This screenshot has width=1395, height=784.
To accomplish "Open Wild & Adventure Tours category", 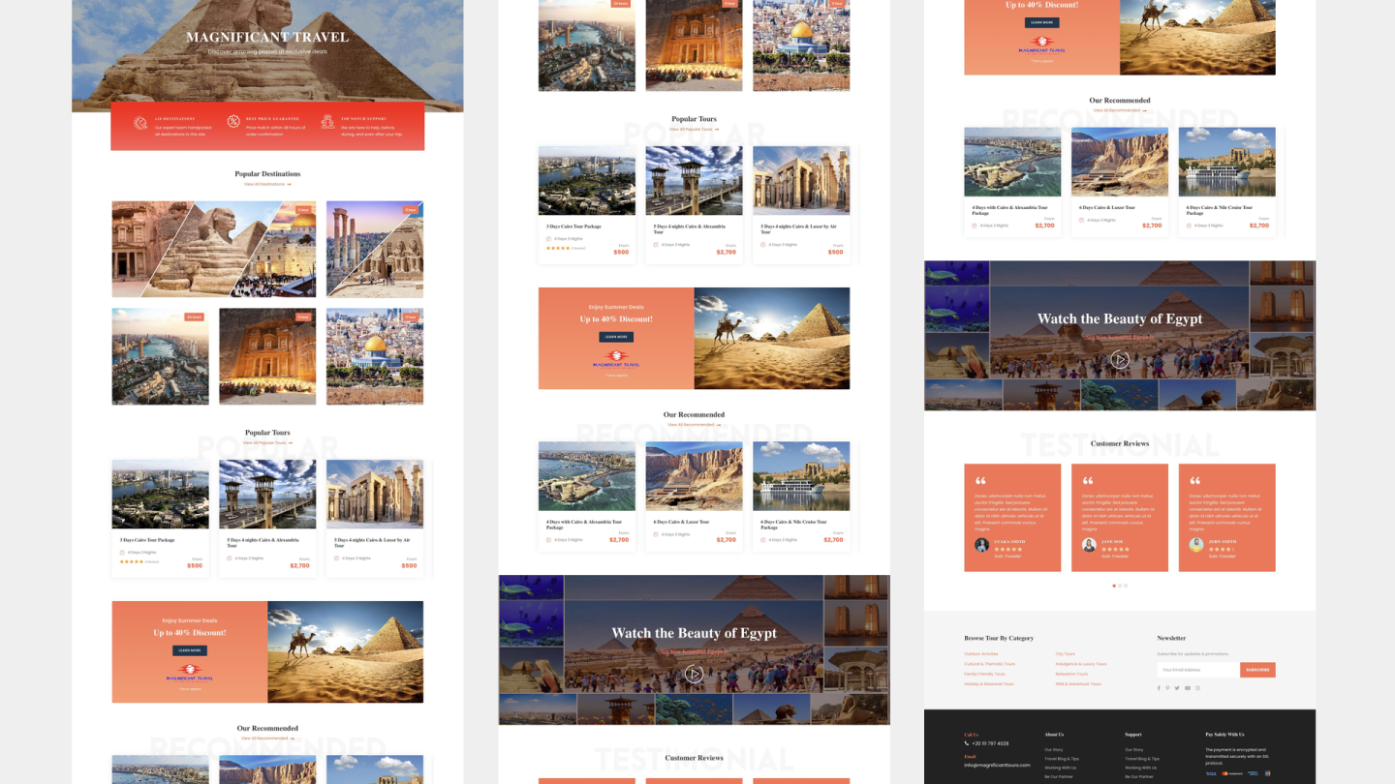I will pyautogui.click(x=1078, y=684).
